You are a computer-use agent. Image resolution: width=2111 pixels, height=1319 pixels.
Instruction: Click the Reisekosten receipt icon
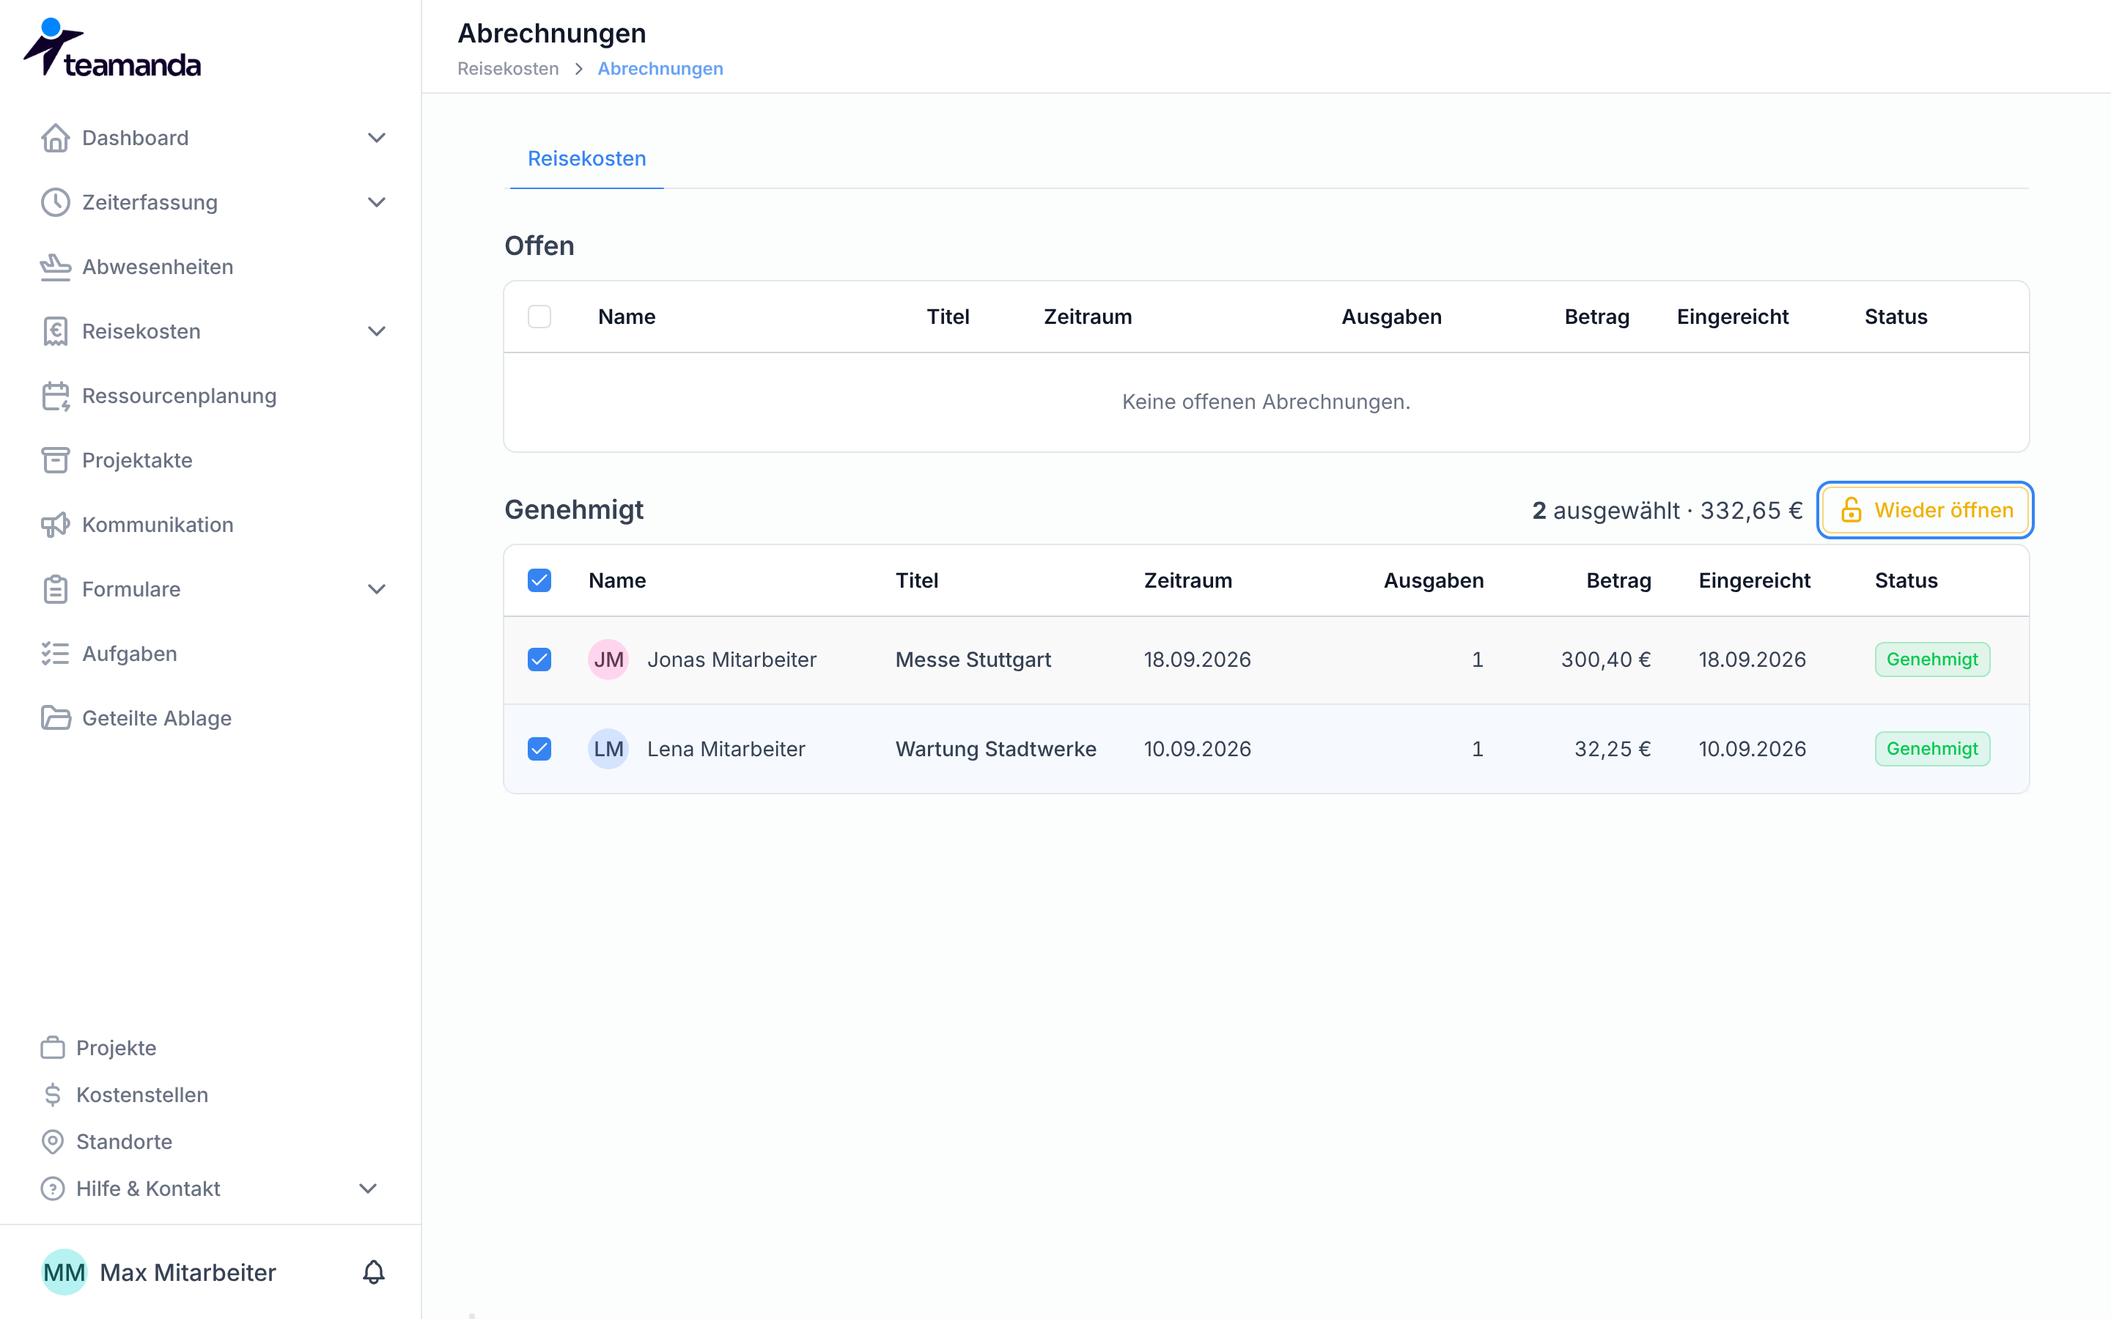coord(55,331)
